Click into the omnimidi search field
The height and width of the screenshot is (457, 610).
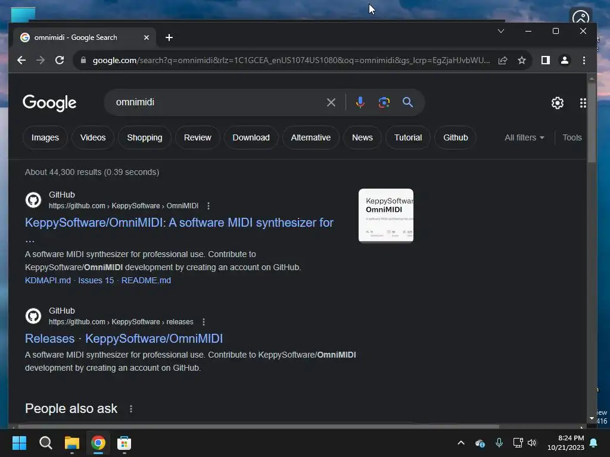click(218, 102)
